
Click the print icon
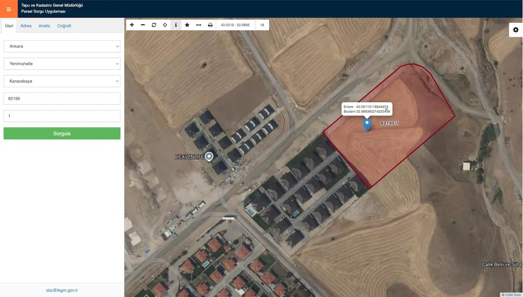click(x=210, y=25)
